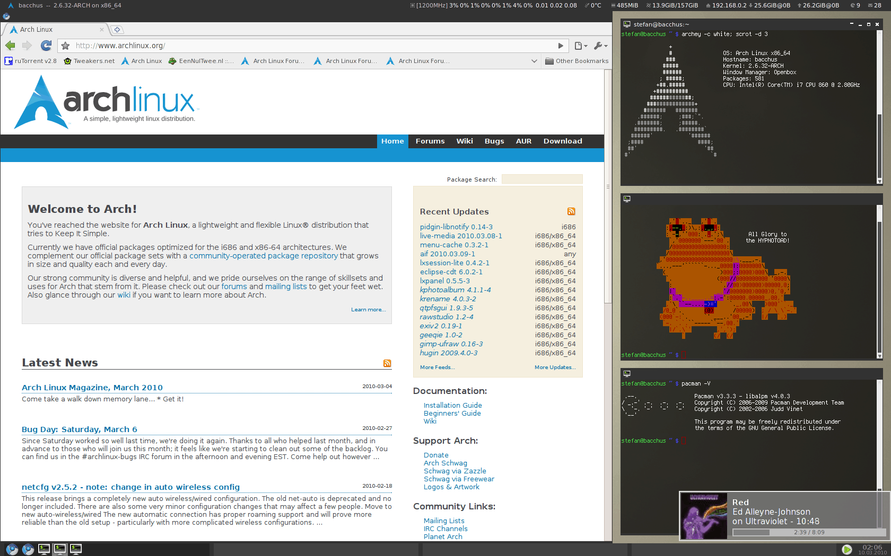Image resolution: width=891 pixels, height=556 pixels.
Task: Select the Arch Linux browser tab
Action: 56,30
